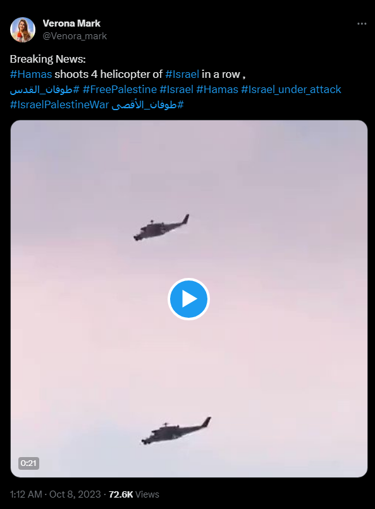
Task: Open the #IsraelPalestineWar hashtag
Action: 59,104
